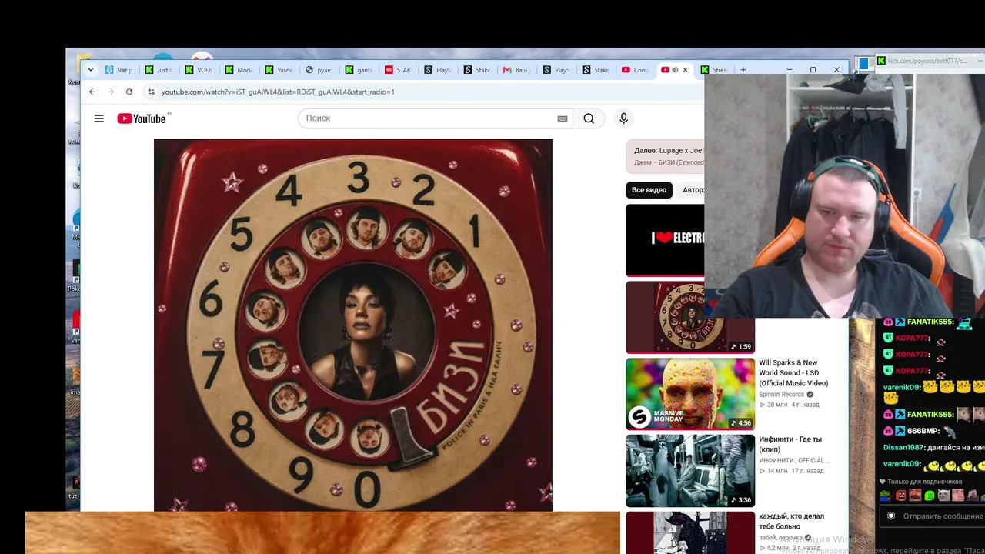Screen dimensions: 985x554
Task: Open the Spinnin' Records channel link
Action: coord(782,395)
